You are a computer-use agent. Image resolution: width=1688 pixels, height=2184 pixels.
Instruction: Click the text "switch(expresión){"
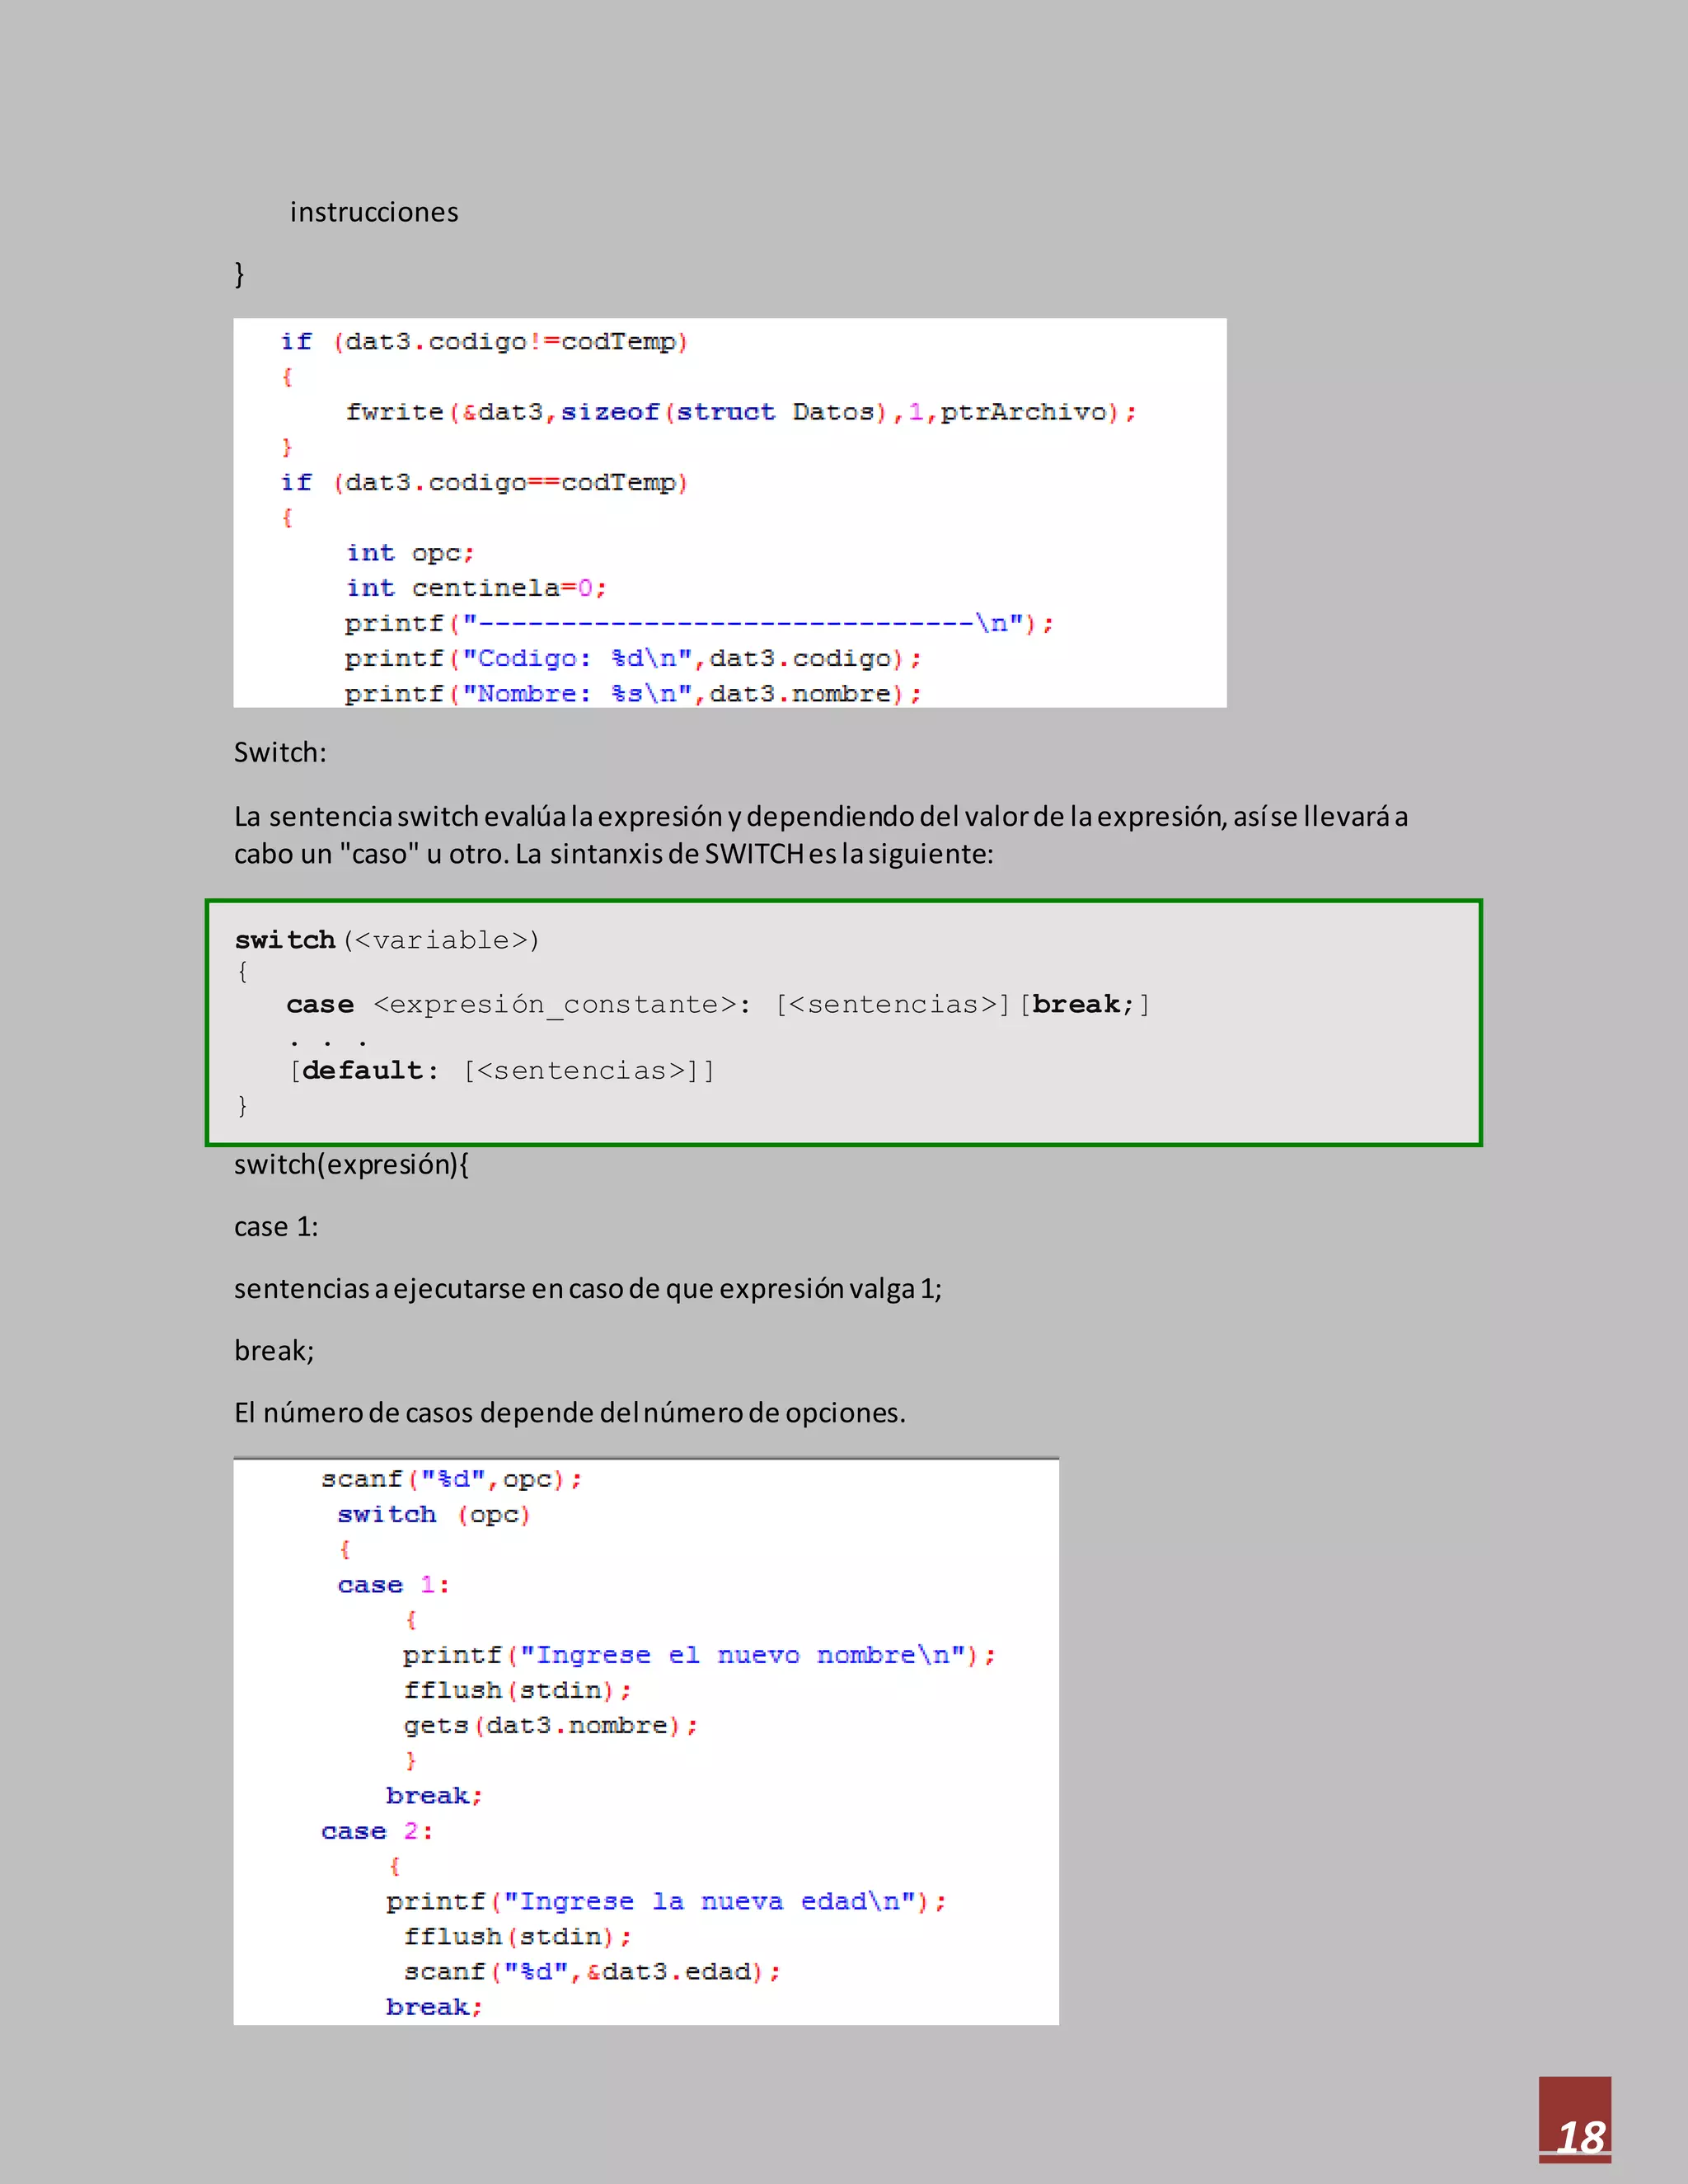point(351,1165)
